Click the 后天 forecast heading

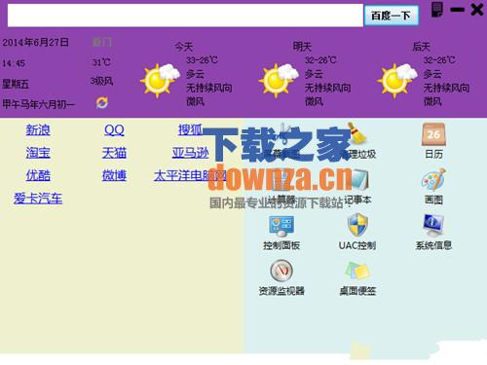tap(422, 47)
